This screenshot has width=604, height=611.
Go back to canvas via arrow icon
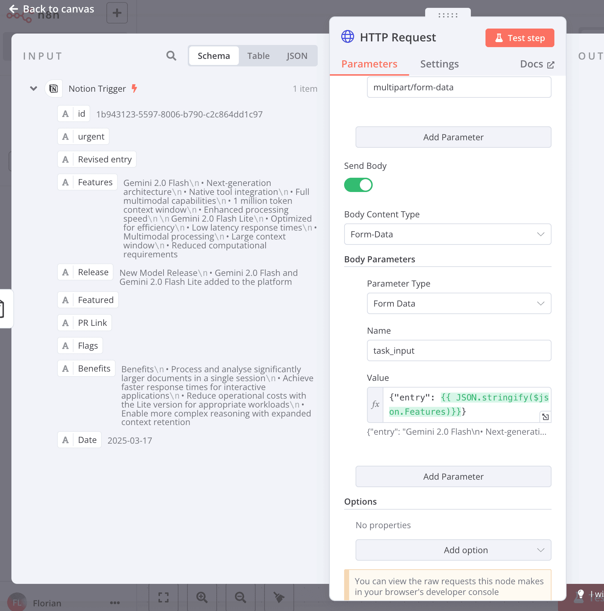coord(14,9)
